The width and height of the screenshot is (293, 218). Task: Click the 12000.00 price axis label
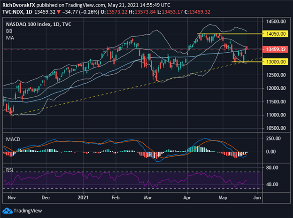tap(276, 88)
